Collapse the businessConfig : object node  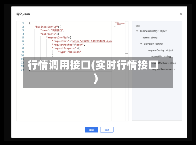point(137,31)
